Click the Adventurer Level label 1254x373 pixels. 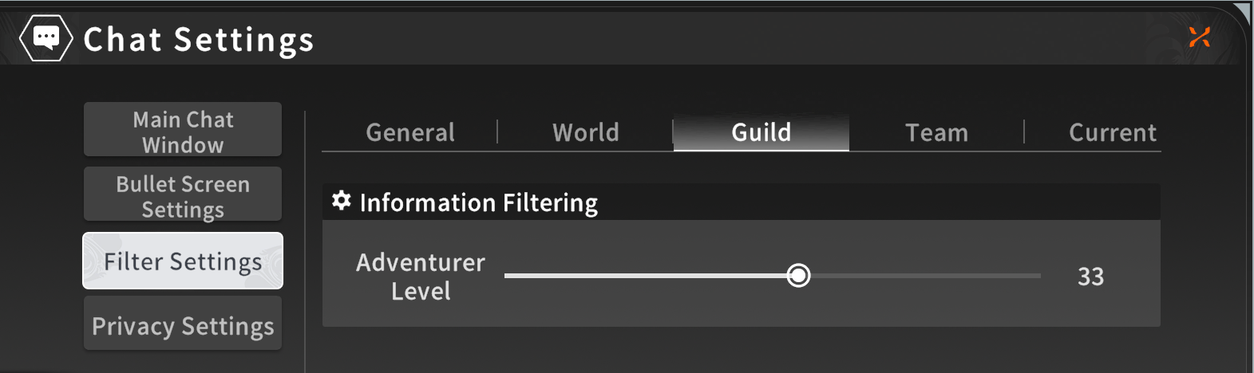[x=421, y=277]
